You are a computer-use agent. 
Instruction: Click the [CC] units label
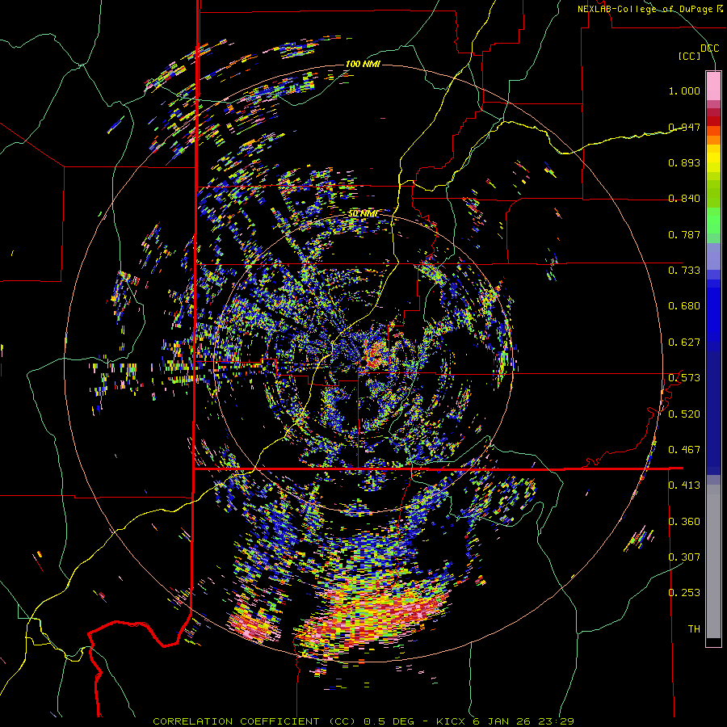pyautogui.click(x=690, y=56)
